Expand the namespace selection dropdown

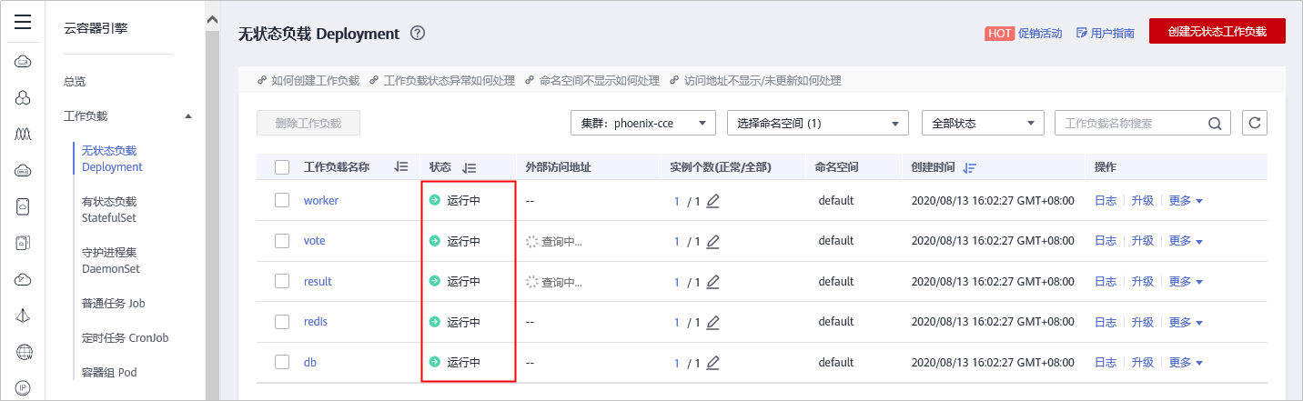(817, 123)
